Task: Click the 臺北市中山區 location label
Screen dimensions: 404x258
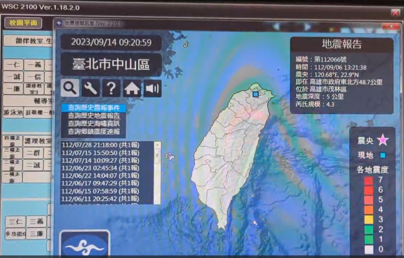Action: 111,64
